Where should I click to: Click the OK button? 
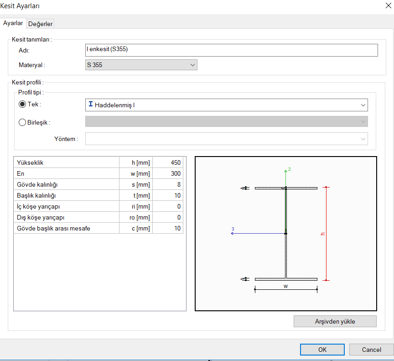click(322, 350)
